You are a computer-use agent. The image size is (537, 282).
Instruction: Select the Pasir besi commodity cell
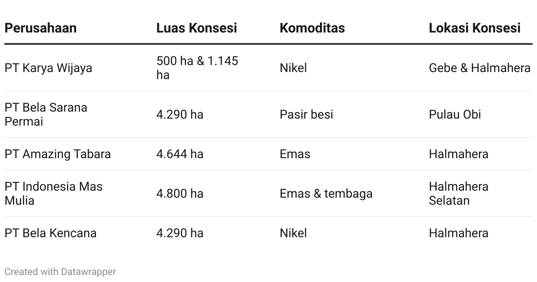[306, 114]
